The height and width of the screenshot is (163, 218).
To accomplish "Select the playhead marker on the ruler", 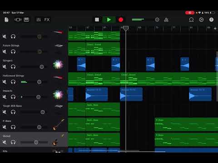I will point(126,28).
